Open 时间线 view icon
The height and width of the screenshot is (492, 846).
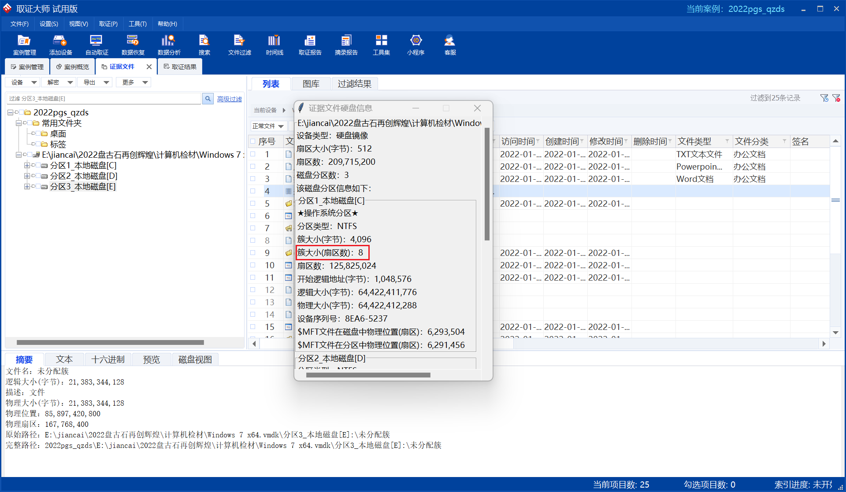[275, 45]
